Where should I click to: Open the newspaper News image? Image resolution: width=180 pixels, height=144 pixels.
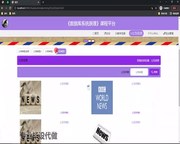coord(102,133)
